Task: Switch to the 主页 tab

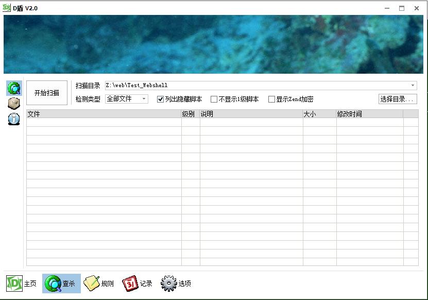Action: tap(21, 284)
